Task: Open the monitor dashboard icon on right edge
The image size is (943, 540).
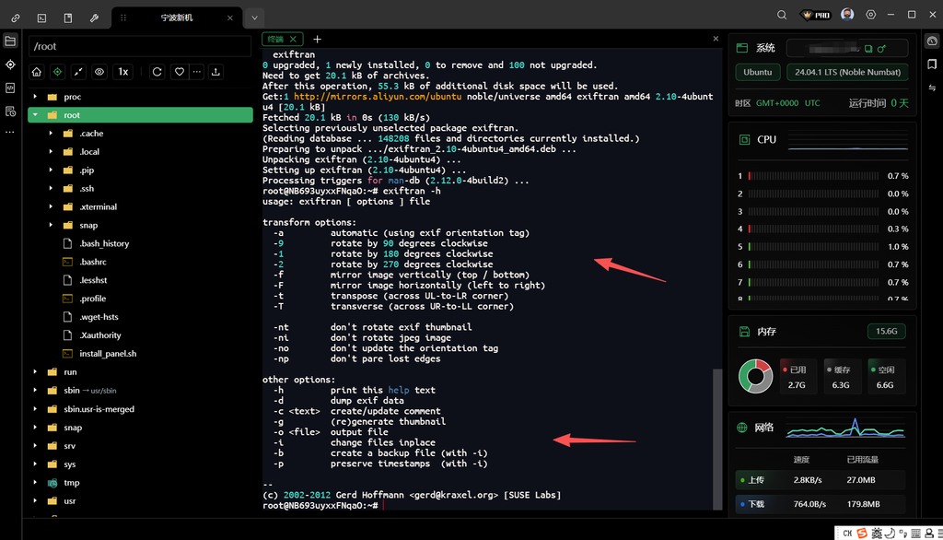Action: (932, 41)
